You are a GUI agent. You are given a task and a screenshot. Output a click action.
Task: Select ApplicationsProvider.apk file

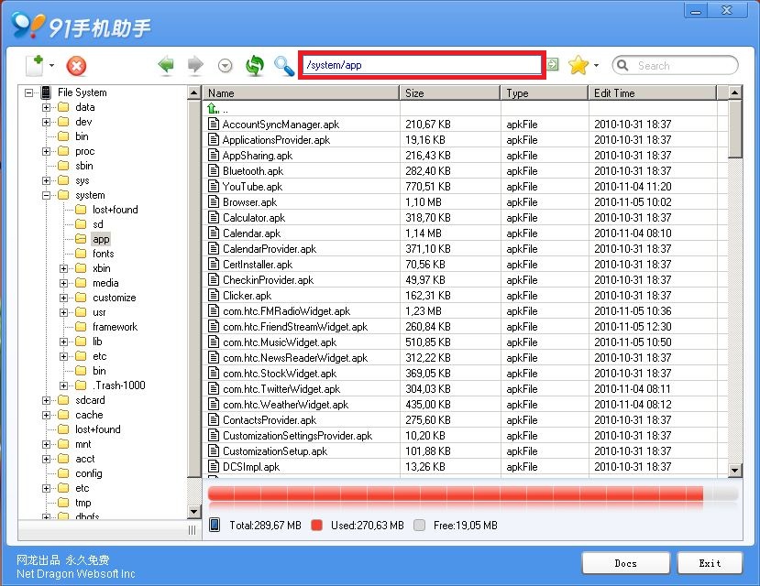pyautogui.click(x=276, y=140)
